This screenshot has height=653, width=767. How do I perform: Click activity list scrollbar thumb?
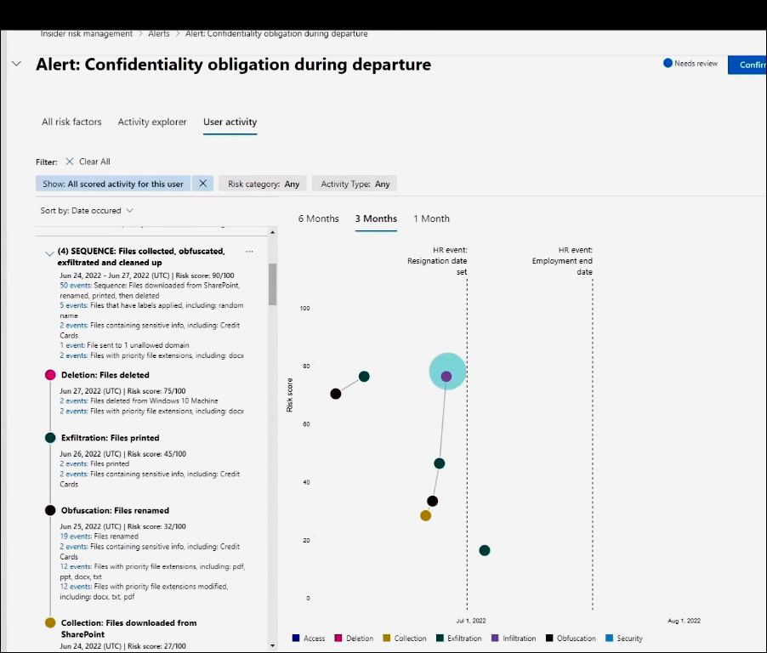coord(272,284)
